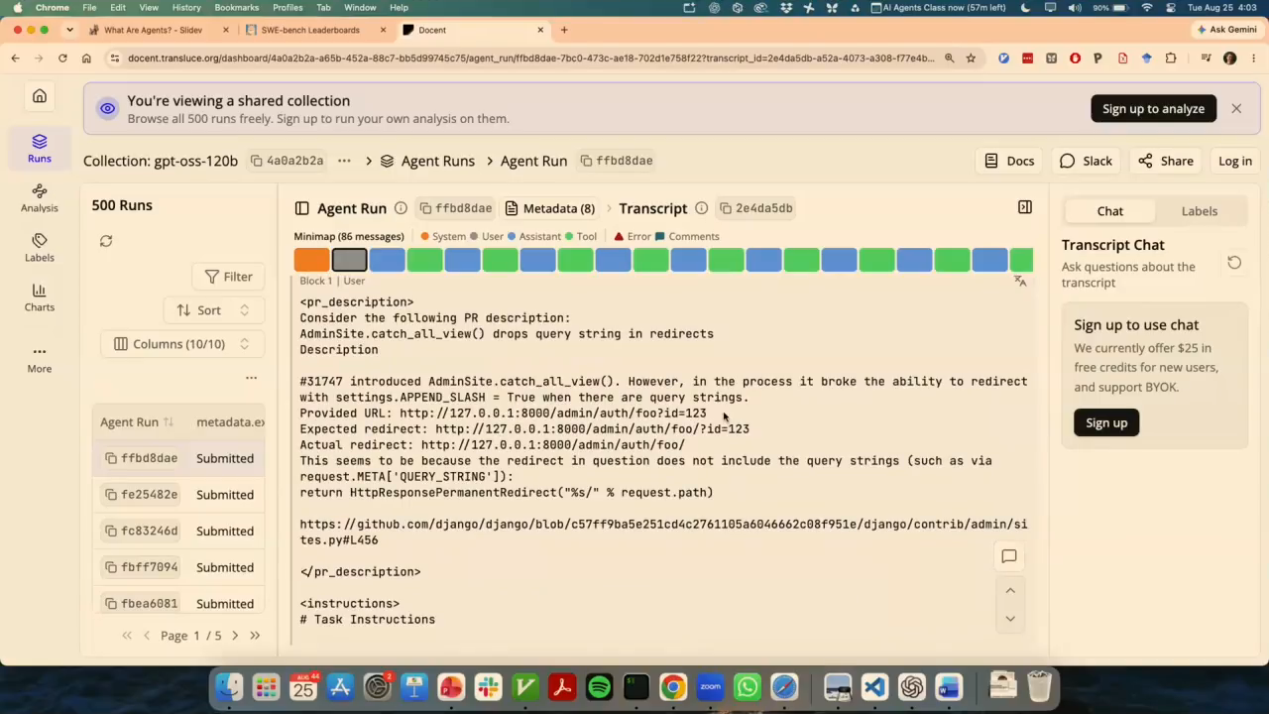The image size is (1269, 714).
Task: Open Finder from the Dock
Action: click(x=229, y=686)
